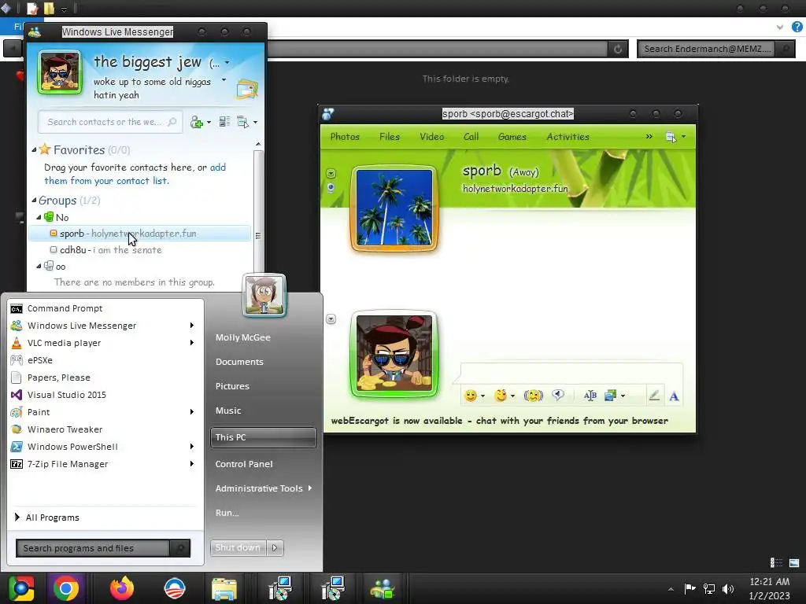Click the volume speaker tray icon
806x604 pixels.
[x=728, y=589]
